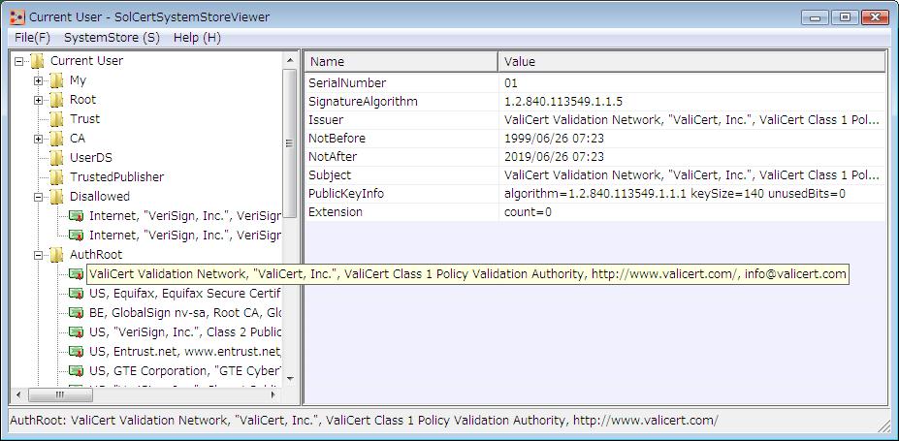
Task: Expand the CA store node
Action: pyautogui.click(x=39, y=139)
